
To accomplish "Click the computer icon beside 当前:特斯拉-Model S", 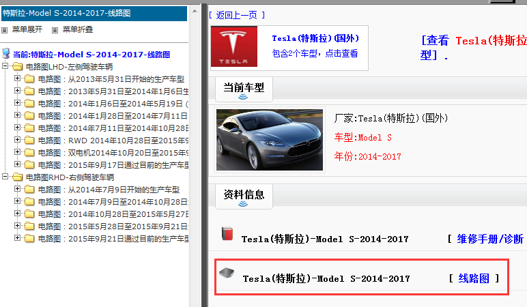I will [6, 53].
